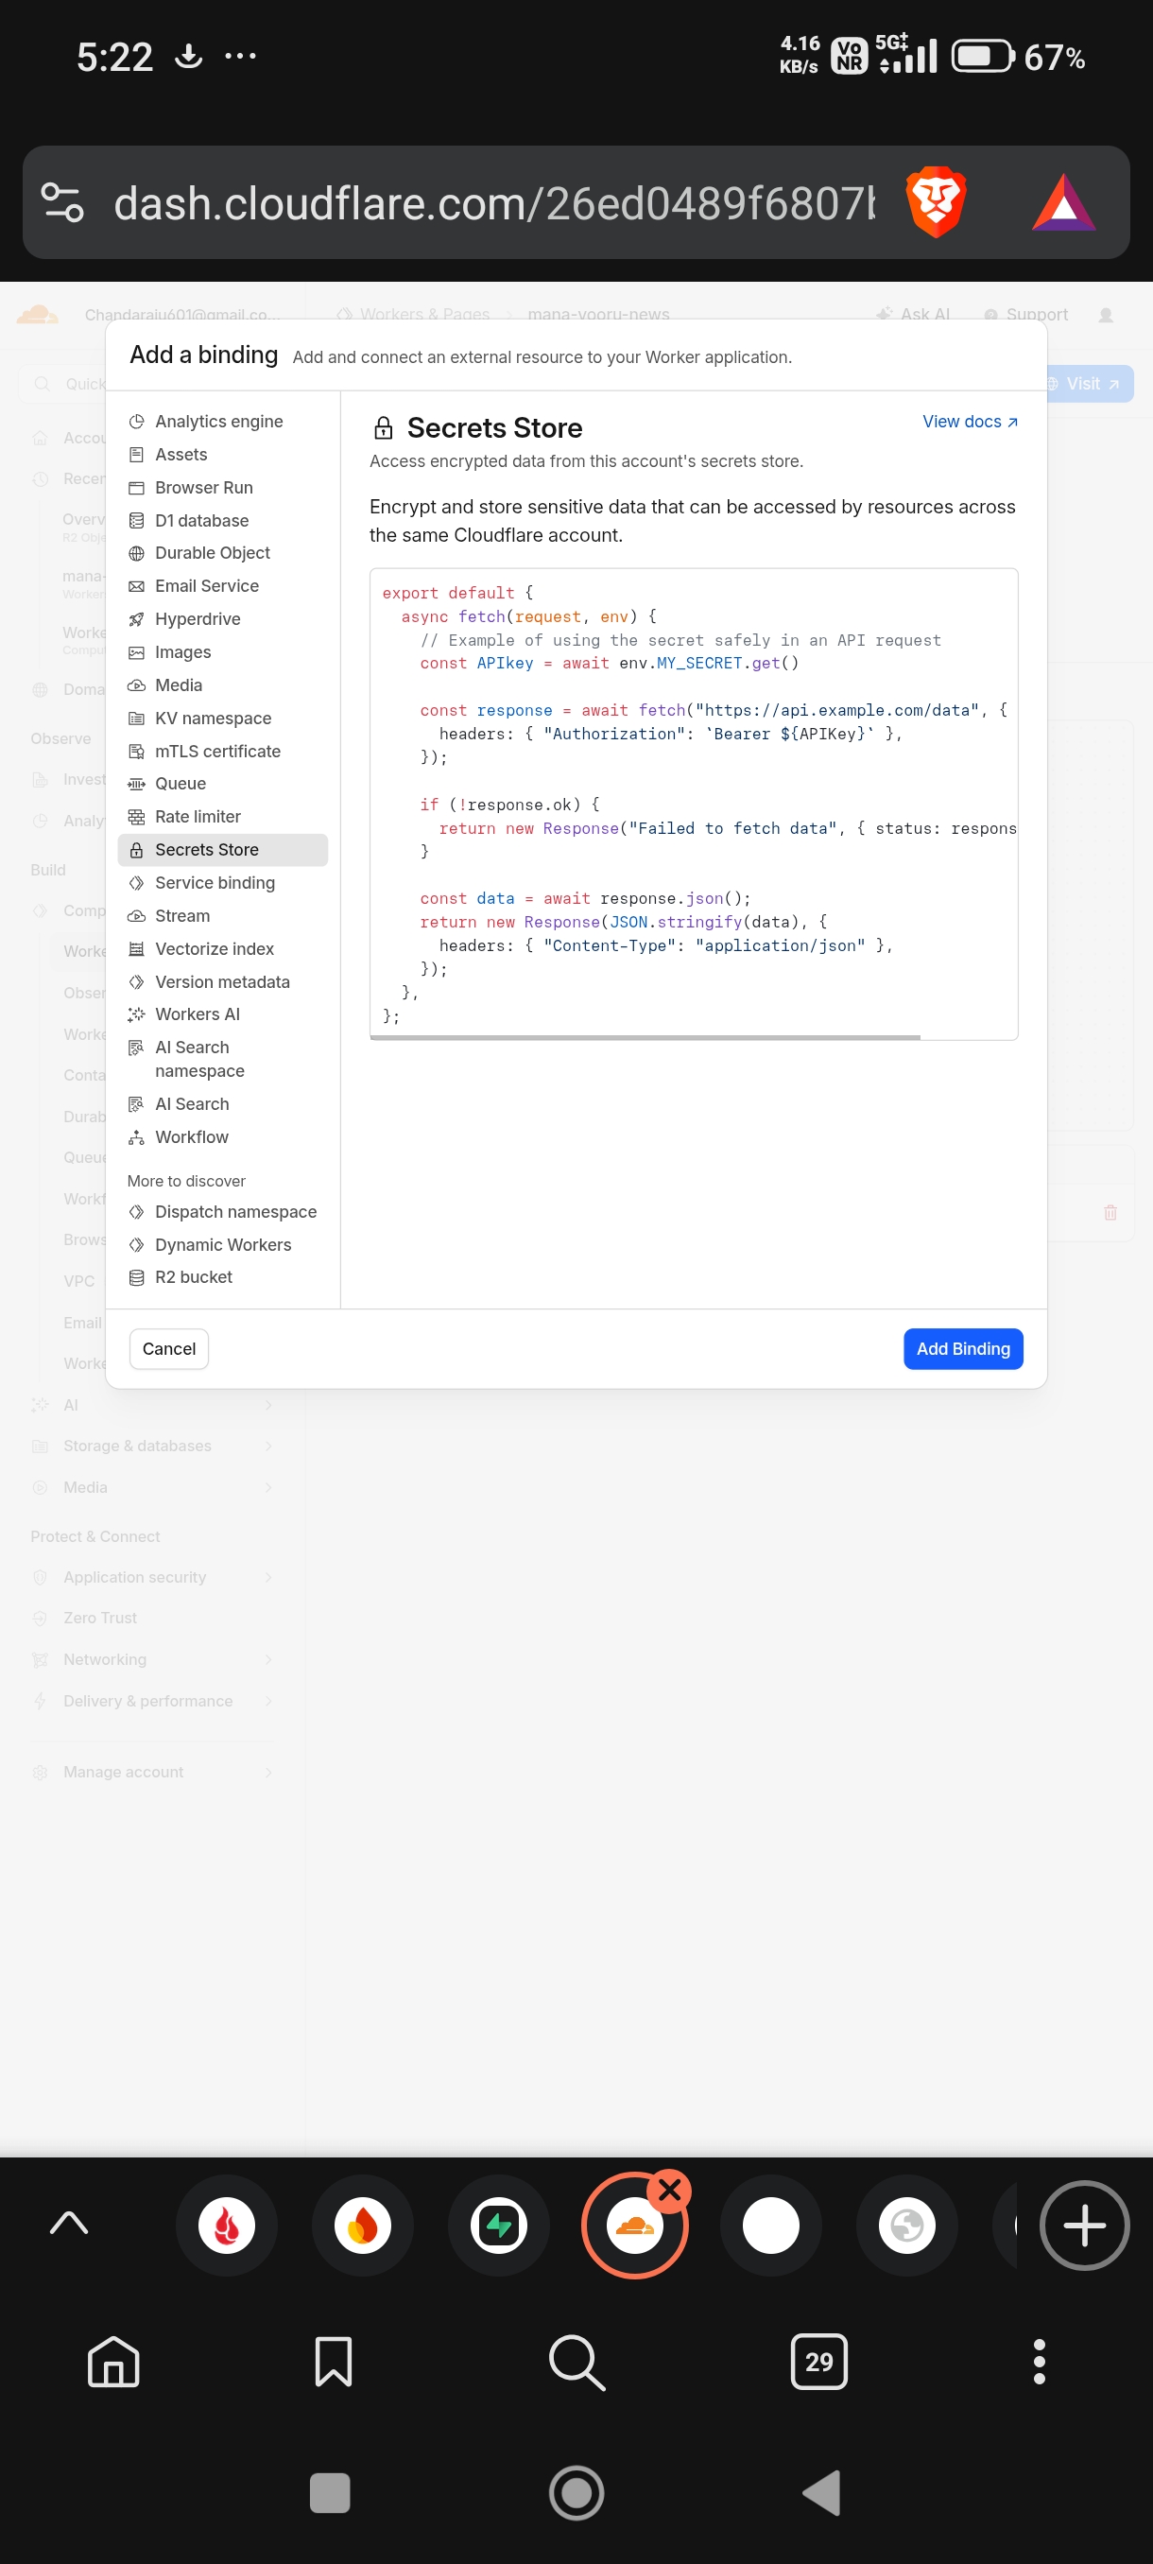The width and height of the screenshot is (1153, 2564).
Task: Select Assets binding
Action: pos(223,454)
